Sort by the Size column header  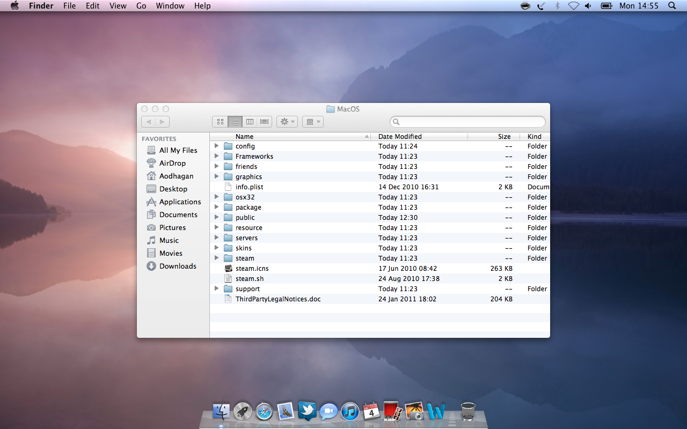494,136
